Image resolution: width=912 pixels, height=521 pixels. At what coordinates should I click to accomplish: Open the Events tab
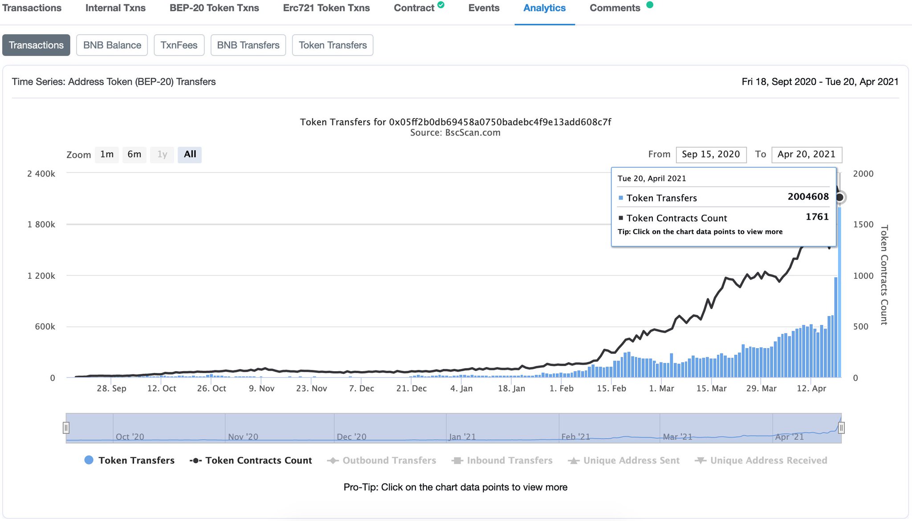click(x=484, y=8)
